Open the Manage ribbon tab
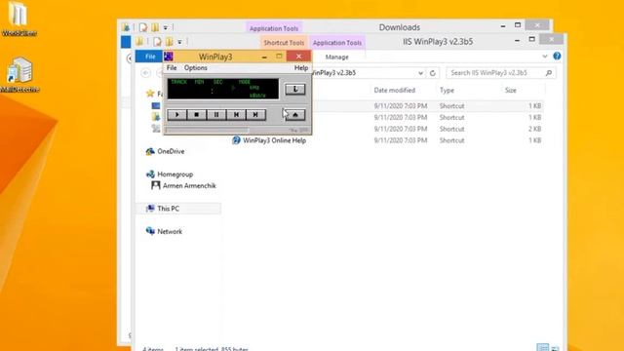This screenshot has width=624, height=351. coord(336,57)
